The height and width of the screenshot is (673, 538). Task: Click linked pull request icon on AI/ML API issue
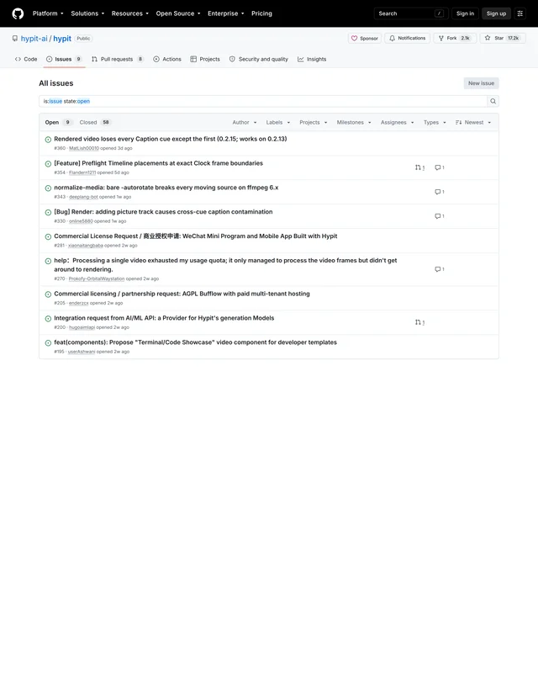pyautogui.click(x=419, y=322)
